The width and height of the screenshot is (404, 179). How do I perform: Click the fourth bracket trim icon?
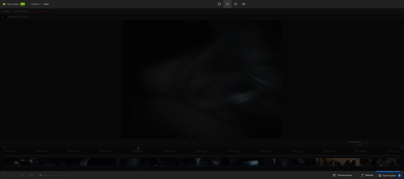click(31, 175)
